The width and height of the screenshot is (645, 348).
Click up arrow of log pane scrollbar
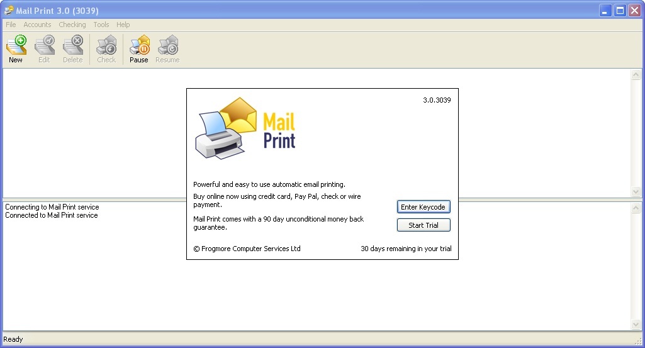click(636, 208)
